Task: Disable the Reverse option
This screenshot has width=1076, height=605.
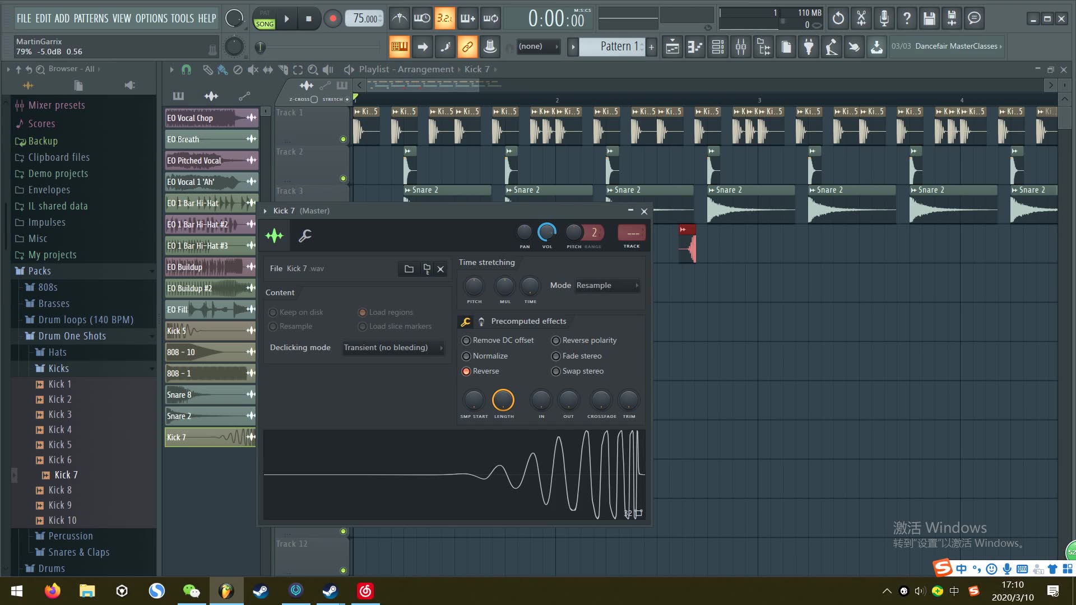Action: [480, 371]
